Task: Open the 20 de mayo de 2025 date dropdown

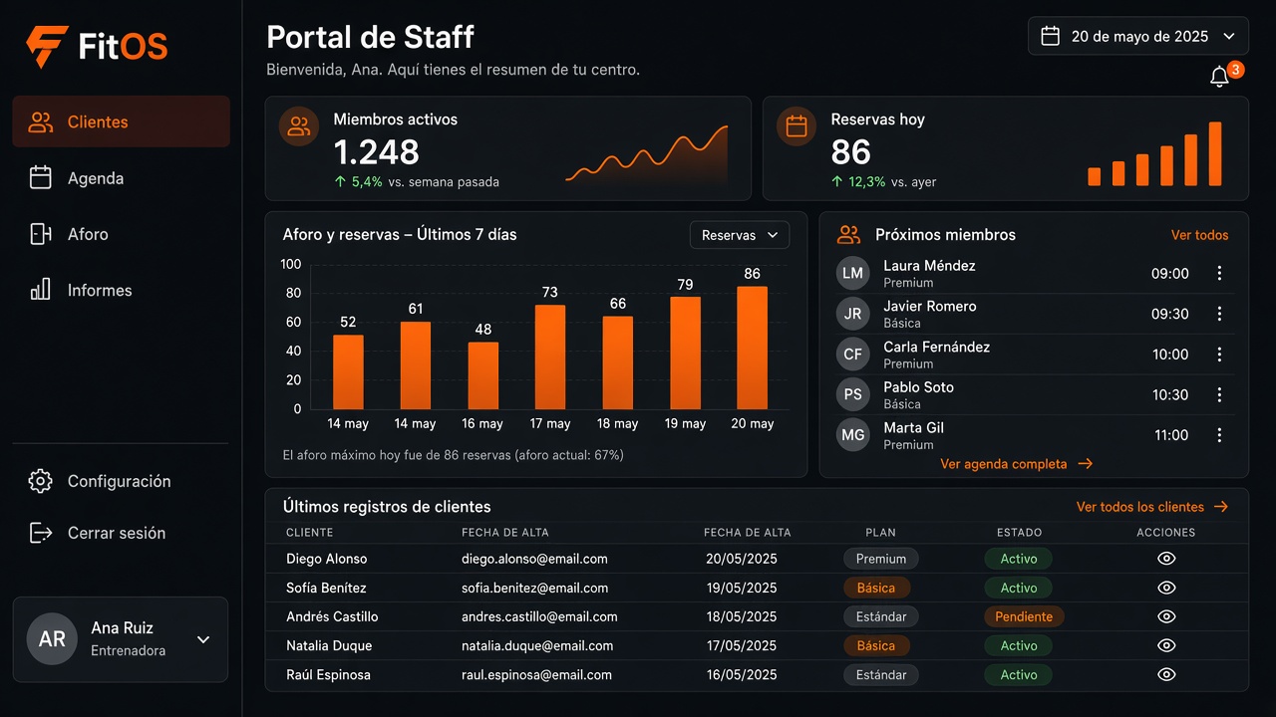Action: 1137,36
